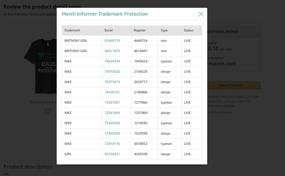
Task: Open serial number 85498719 link
Action: [112, 41]
